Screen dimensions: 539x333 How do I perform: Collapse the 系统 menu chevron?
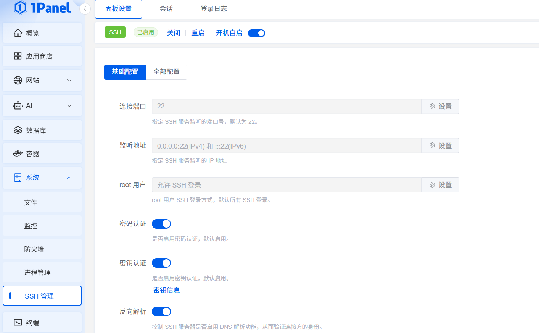(x=69, y=178)
